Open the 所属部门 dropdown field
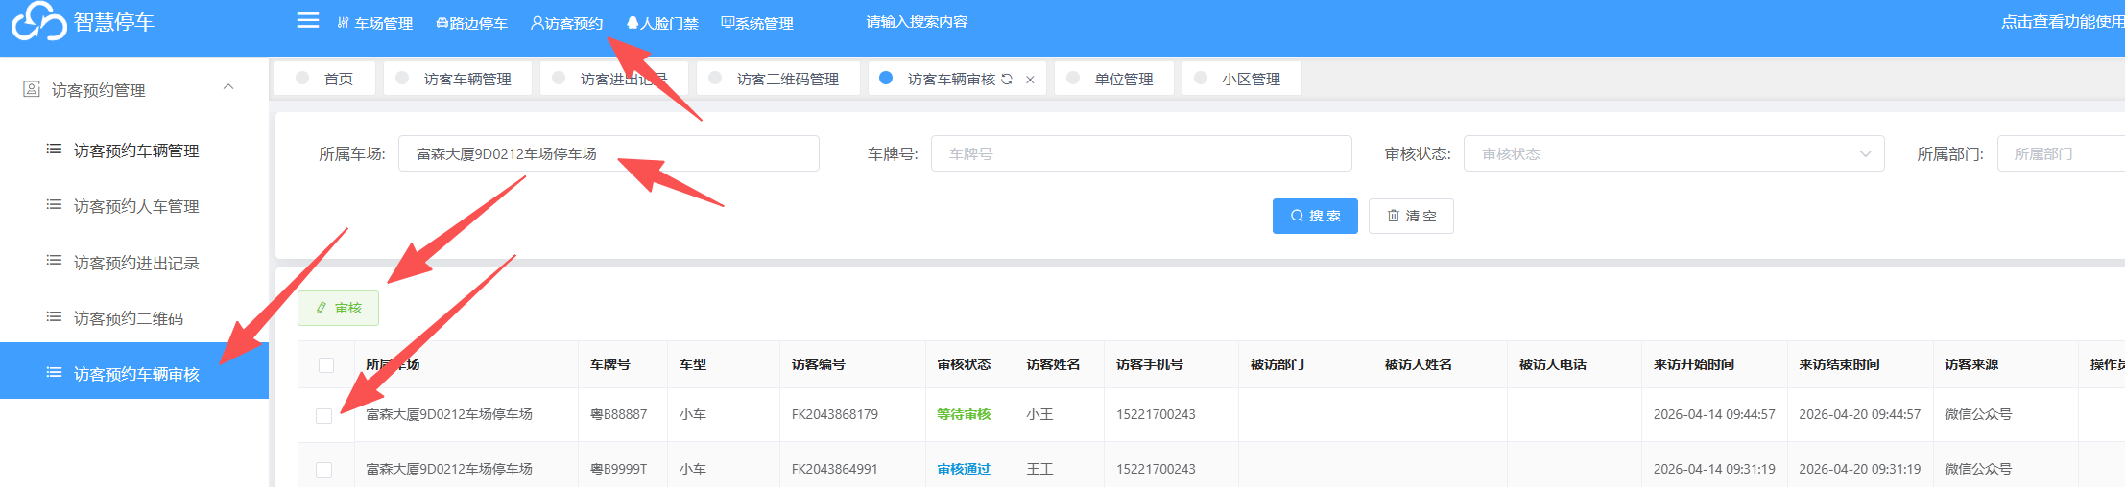The image size is (2125, 487). pyautogui.click(x=2061, y=153)
